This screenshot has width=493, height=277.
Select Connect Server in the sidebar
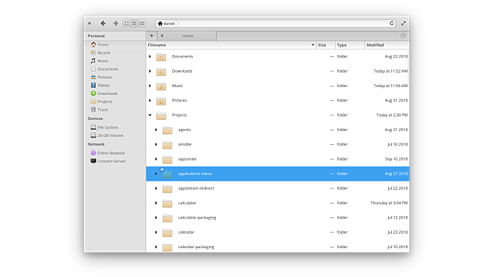(111, 161)
